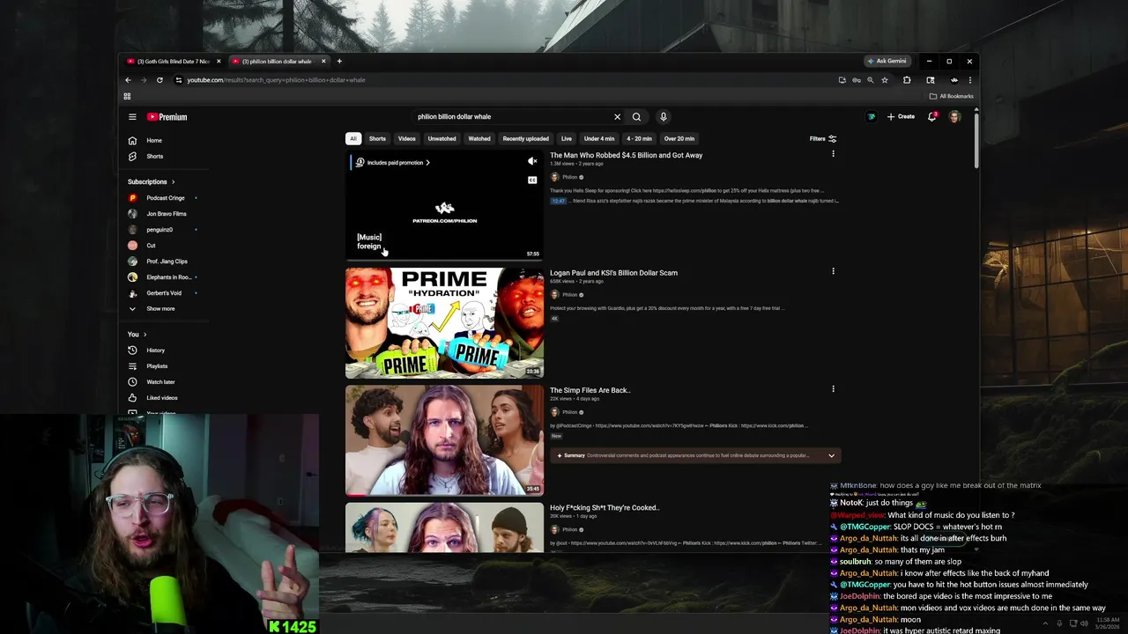
Task: Go back with the browser back arrow
Action: pos(128,80)
